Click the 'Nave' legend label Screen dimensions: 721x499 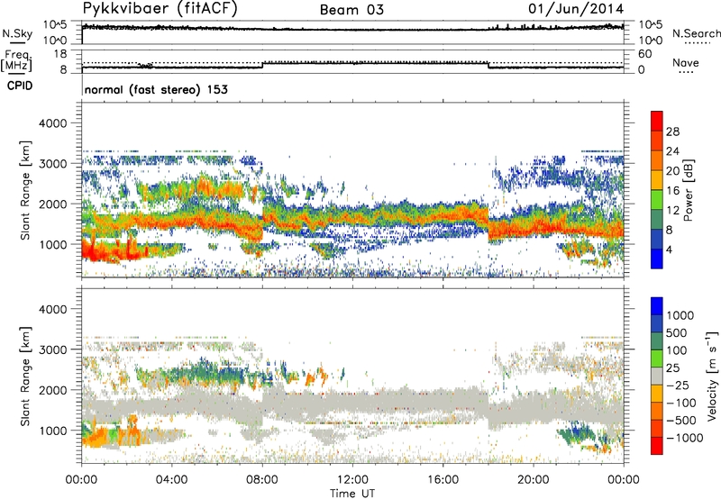(686, 62)
